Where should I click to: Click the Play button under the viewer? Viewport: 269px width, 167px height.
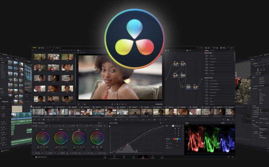click(x=120, y=104)
